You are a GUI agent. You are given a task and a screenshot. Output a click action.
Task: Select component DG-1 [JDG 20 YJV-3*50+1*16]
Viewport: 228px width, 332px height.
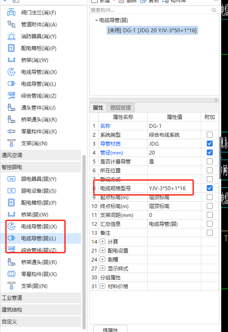click(152, 31)
